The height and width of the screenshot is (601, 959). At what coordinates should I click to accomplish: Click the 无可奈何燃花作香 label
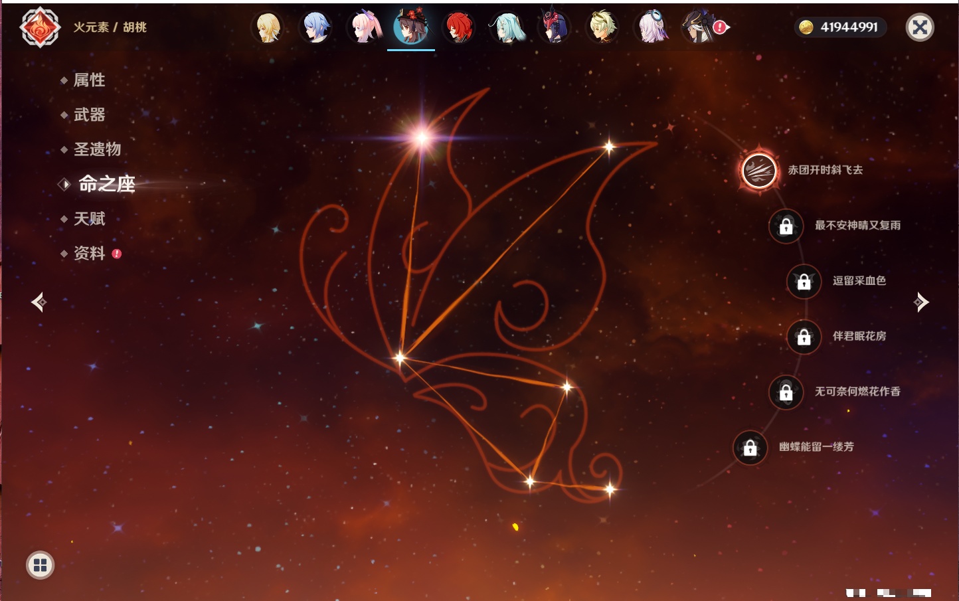(857, 391)
